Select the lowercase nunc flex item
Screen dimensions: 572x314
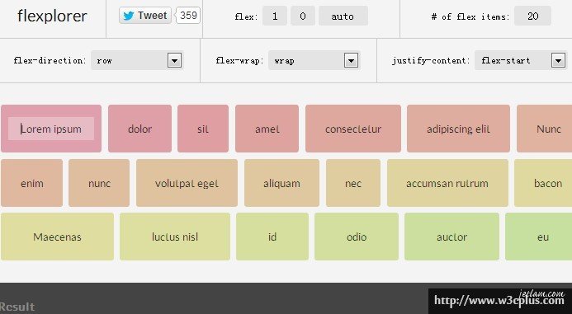[99, 183]
